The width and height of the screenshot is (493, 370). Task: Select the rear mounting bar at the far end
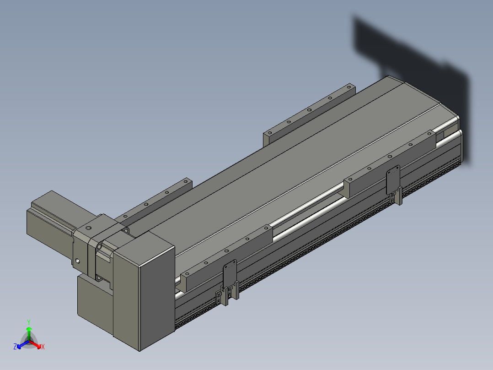pos(310,114)
